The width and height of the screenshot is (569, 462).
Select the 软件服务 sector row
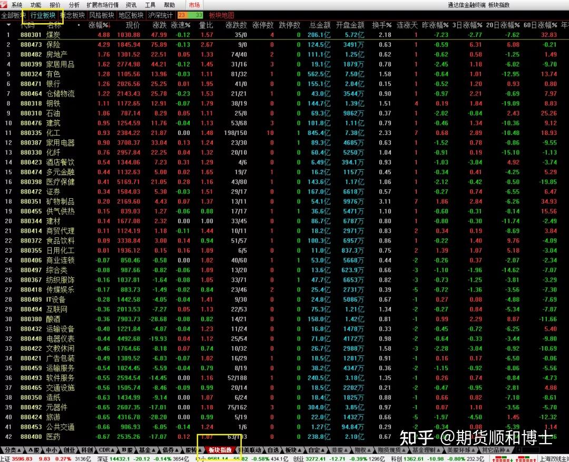pos(284,378)
